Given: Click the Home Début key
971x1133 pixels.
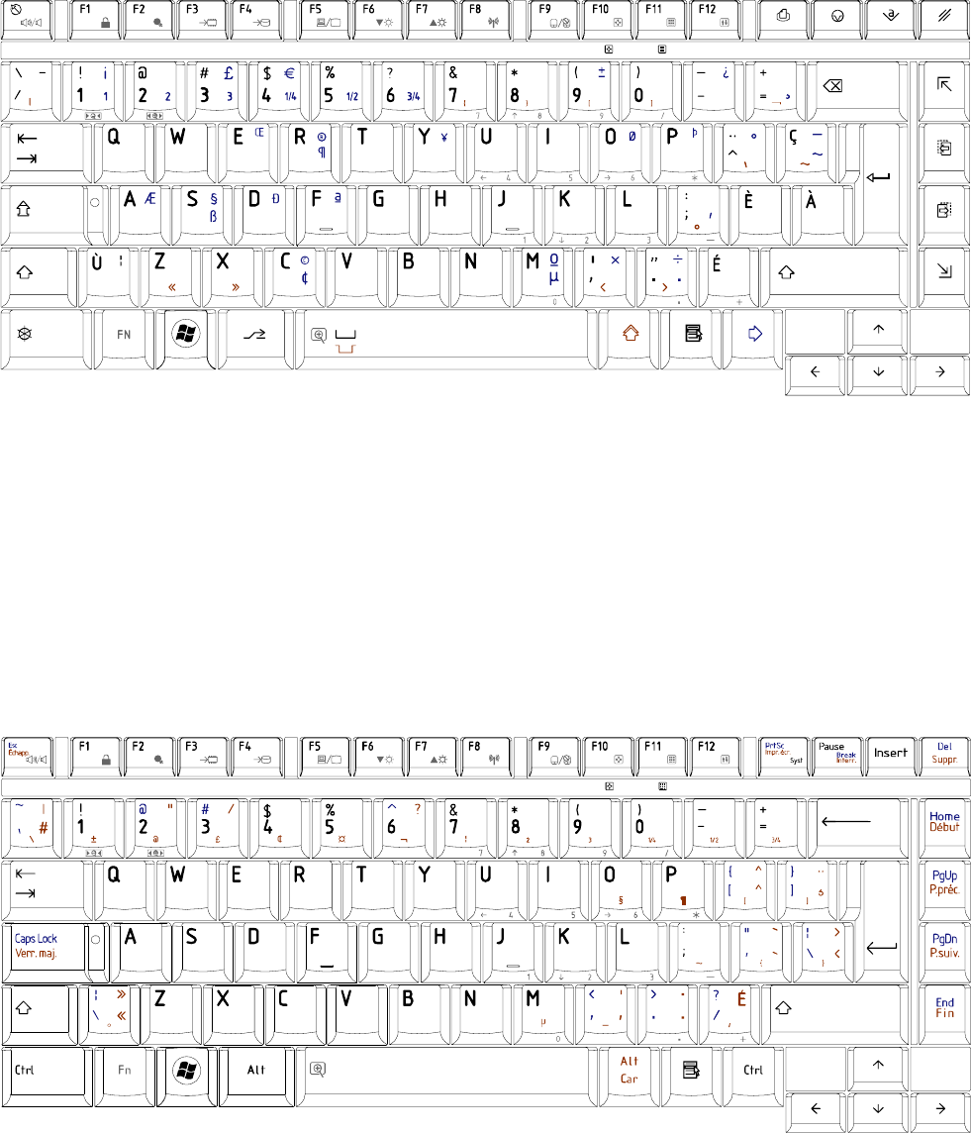Looking at the screenshot, I should click(x=944, y=827).
